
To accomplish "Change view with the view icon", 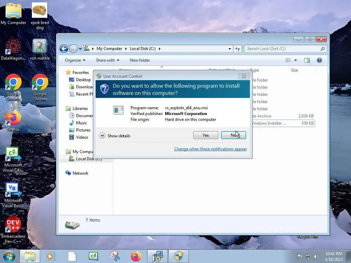I will point(288,60).
